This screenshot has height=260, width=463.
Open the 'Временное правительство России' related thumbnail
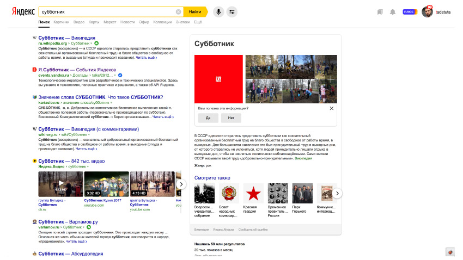pos(278,193)
